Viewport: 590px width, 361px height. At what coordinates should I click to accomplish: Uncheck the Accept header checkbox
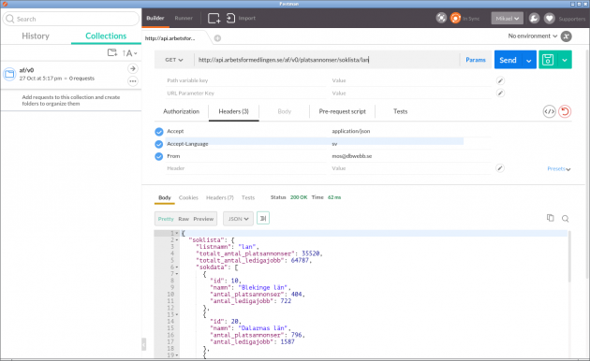[159, 132]
